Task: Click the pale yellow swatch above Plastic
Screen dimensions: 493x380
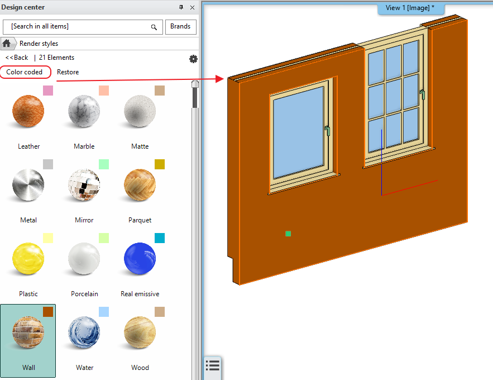Action: click(x=48, y=238)
